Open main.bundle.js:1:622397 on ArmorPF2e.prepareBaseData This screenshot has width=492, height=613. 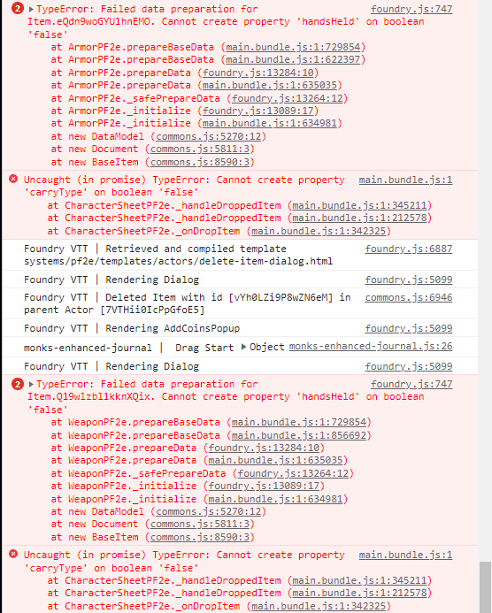click(293, 59)
